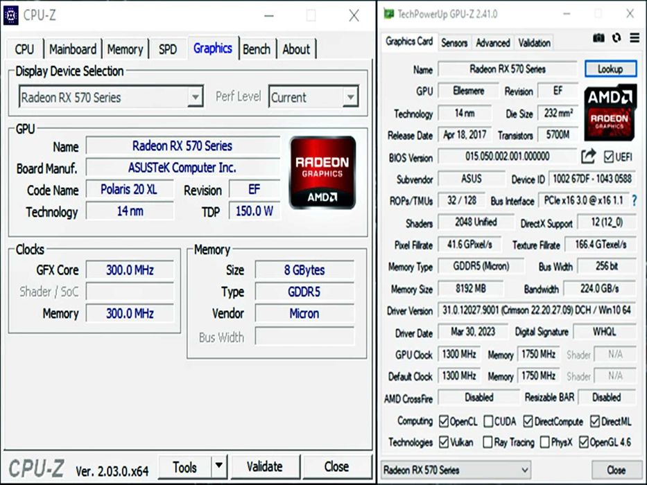Click the BIOS Version field in GPU-Z
The image size is (647, 485).
click(x=508, y=157)
